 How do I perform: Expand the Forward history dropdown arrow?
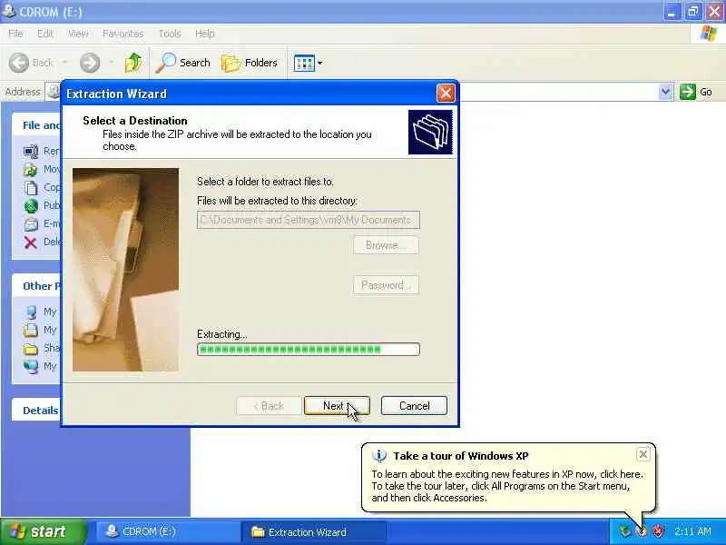point(111,63)
